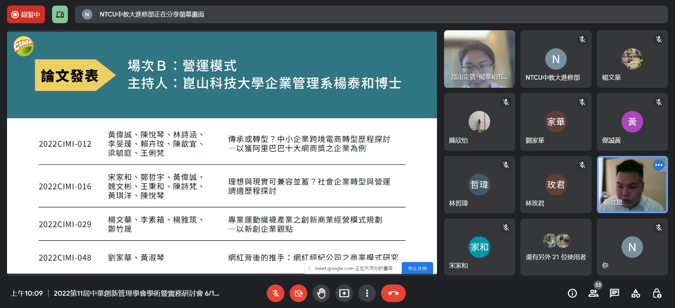
Task: Open the more options menu
Action: (x=367, y=293)
